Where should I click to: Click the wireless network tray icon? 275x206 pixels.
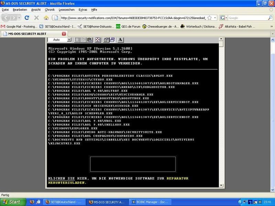(245, 202)
